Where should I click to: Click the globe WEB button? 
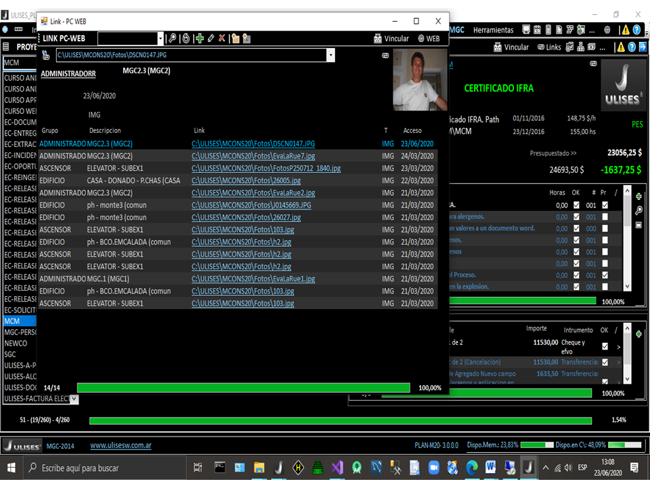click(x=429, y=39)
